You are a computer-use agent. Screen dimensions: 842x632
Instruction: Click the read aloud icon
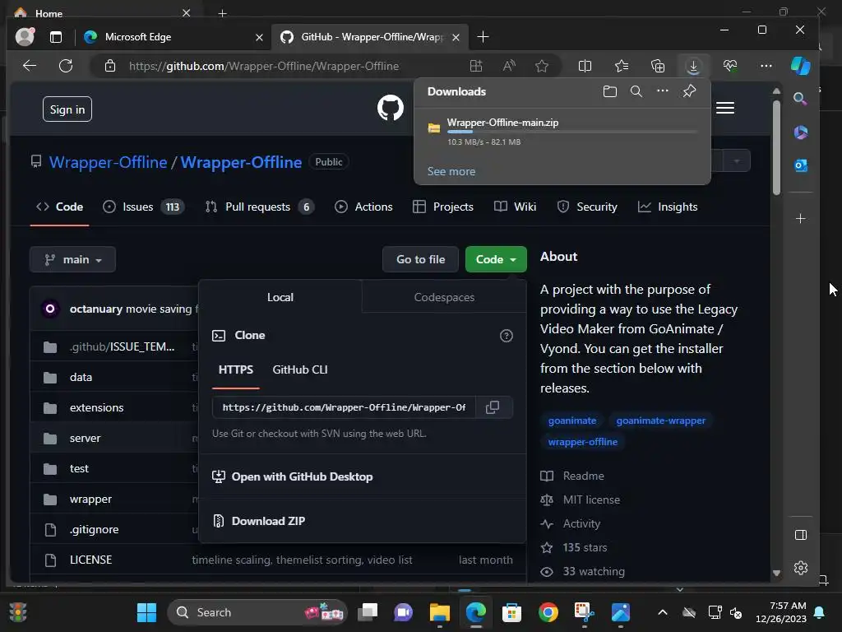[x=509, y=66]
